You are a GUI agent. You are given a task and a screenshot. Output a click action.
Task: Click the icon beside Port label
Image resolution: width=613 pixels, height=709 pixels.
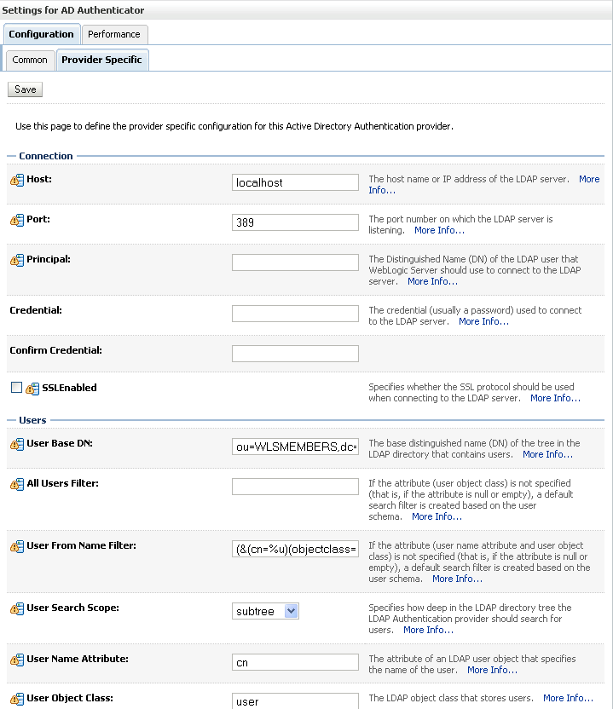[17, 220]
